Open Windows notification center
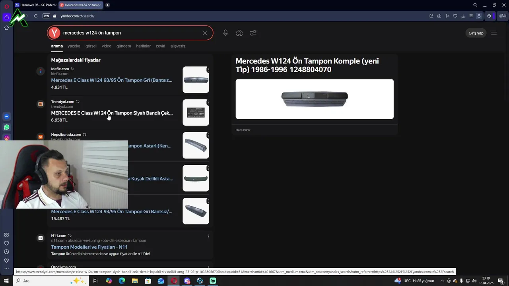 coord(501,281)
